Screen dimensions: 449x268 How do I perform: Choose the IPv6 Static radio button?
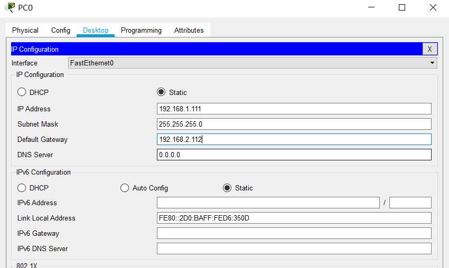tap(227, 188)
